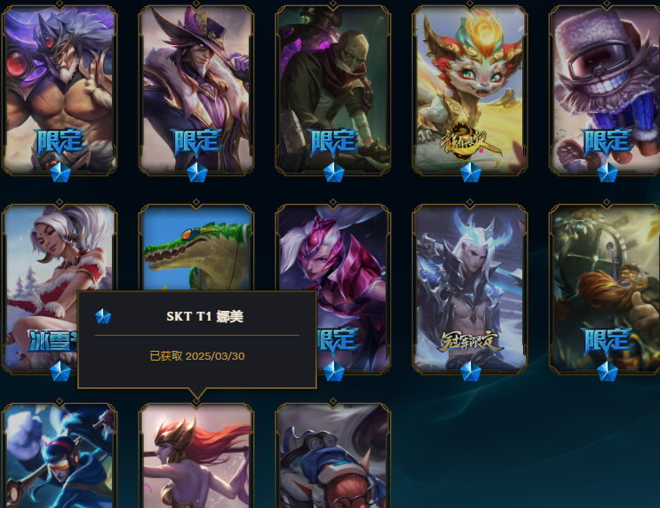This screenshot has height=508, width=660.
Task: Click the blue gem under the purple hat skin card
Action: [197, 172]
